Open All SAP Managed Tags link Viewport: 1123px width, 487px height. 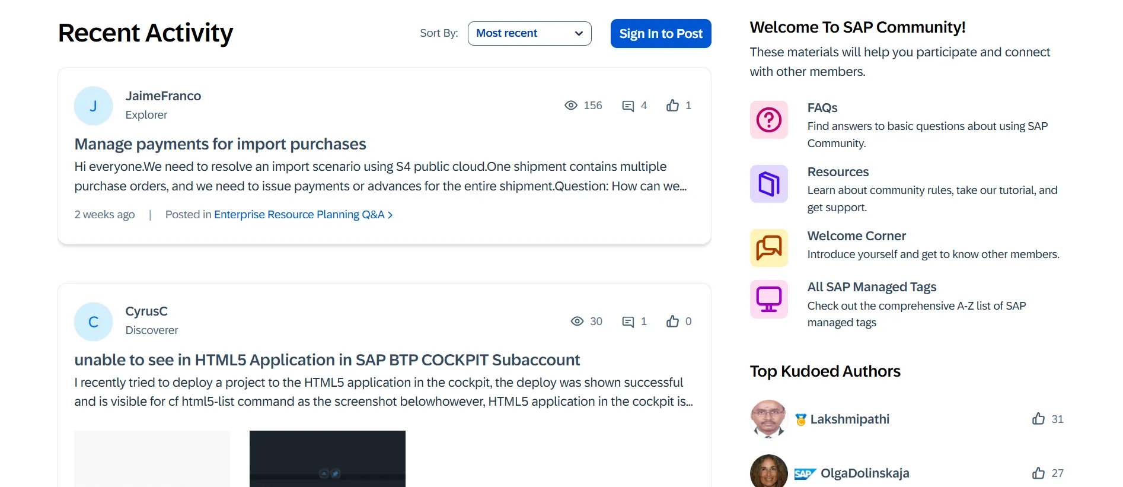(x=872, y=287)
